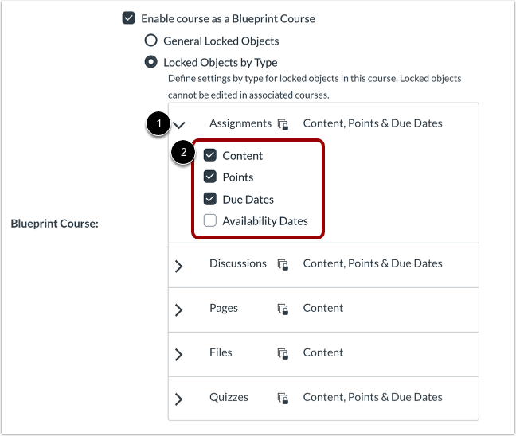Click the Assignments row label
Viewport: 516px width, 436px height.
[240, 123]
